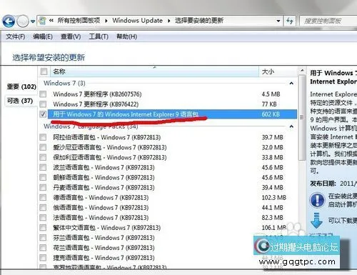This screenshot has width=357, height=275.
Task: Switch to the 可选 (37) updates tab
Action: (x=20, y=101)
